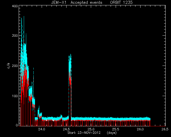The image size is (171, 137).
Task: Click the 400 y-axis tick label
Action: pos(15,6)
